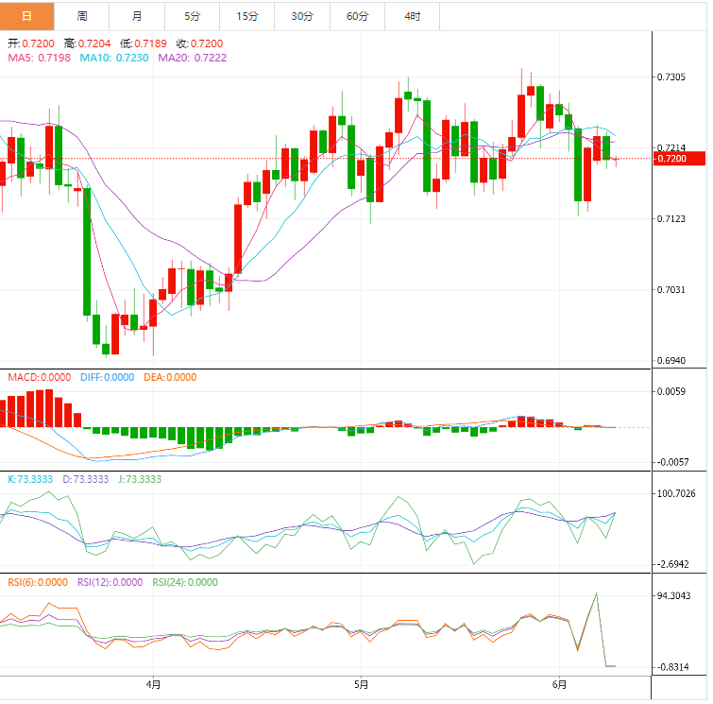Select the 30分 timeframe tab
Image resolution: width=713 pixels, height=704 pixels.
[x=302, y=16]
